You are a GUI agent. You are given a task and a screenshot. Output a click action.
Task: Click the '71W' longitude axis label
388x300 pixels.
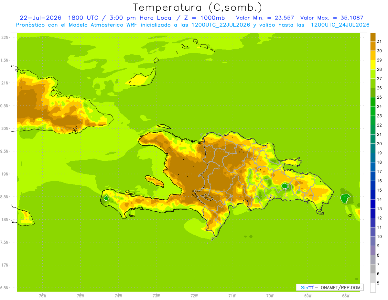tap(232, 296)
